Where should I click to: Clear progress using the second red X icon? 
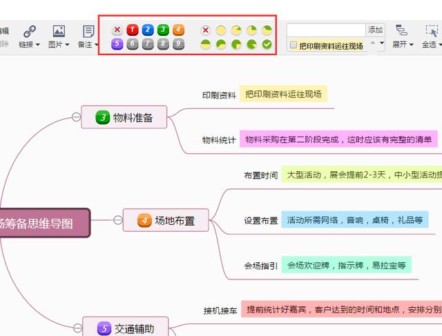coord(206,30)
